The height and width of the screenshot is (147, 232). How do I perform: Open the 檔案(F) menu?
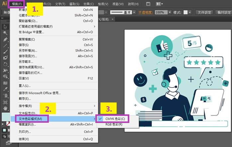pos(17,4)
